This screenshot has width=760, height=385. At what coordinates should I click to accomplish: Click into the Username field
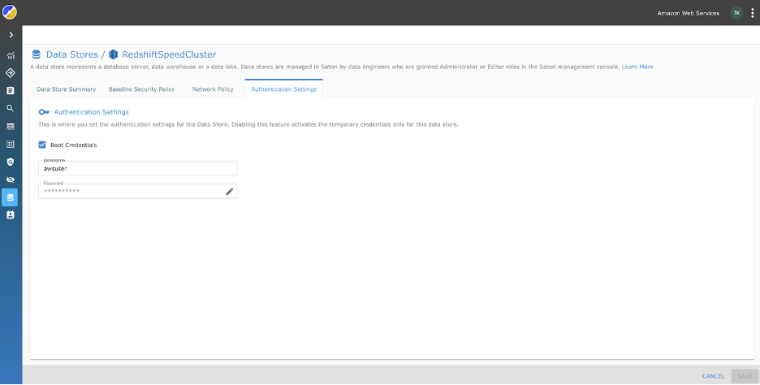138,169
